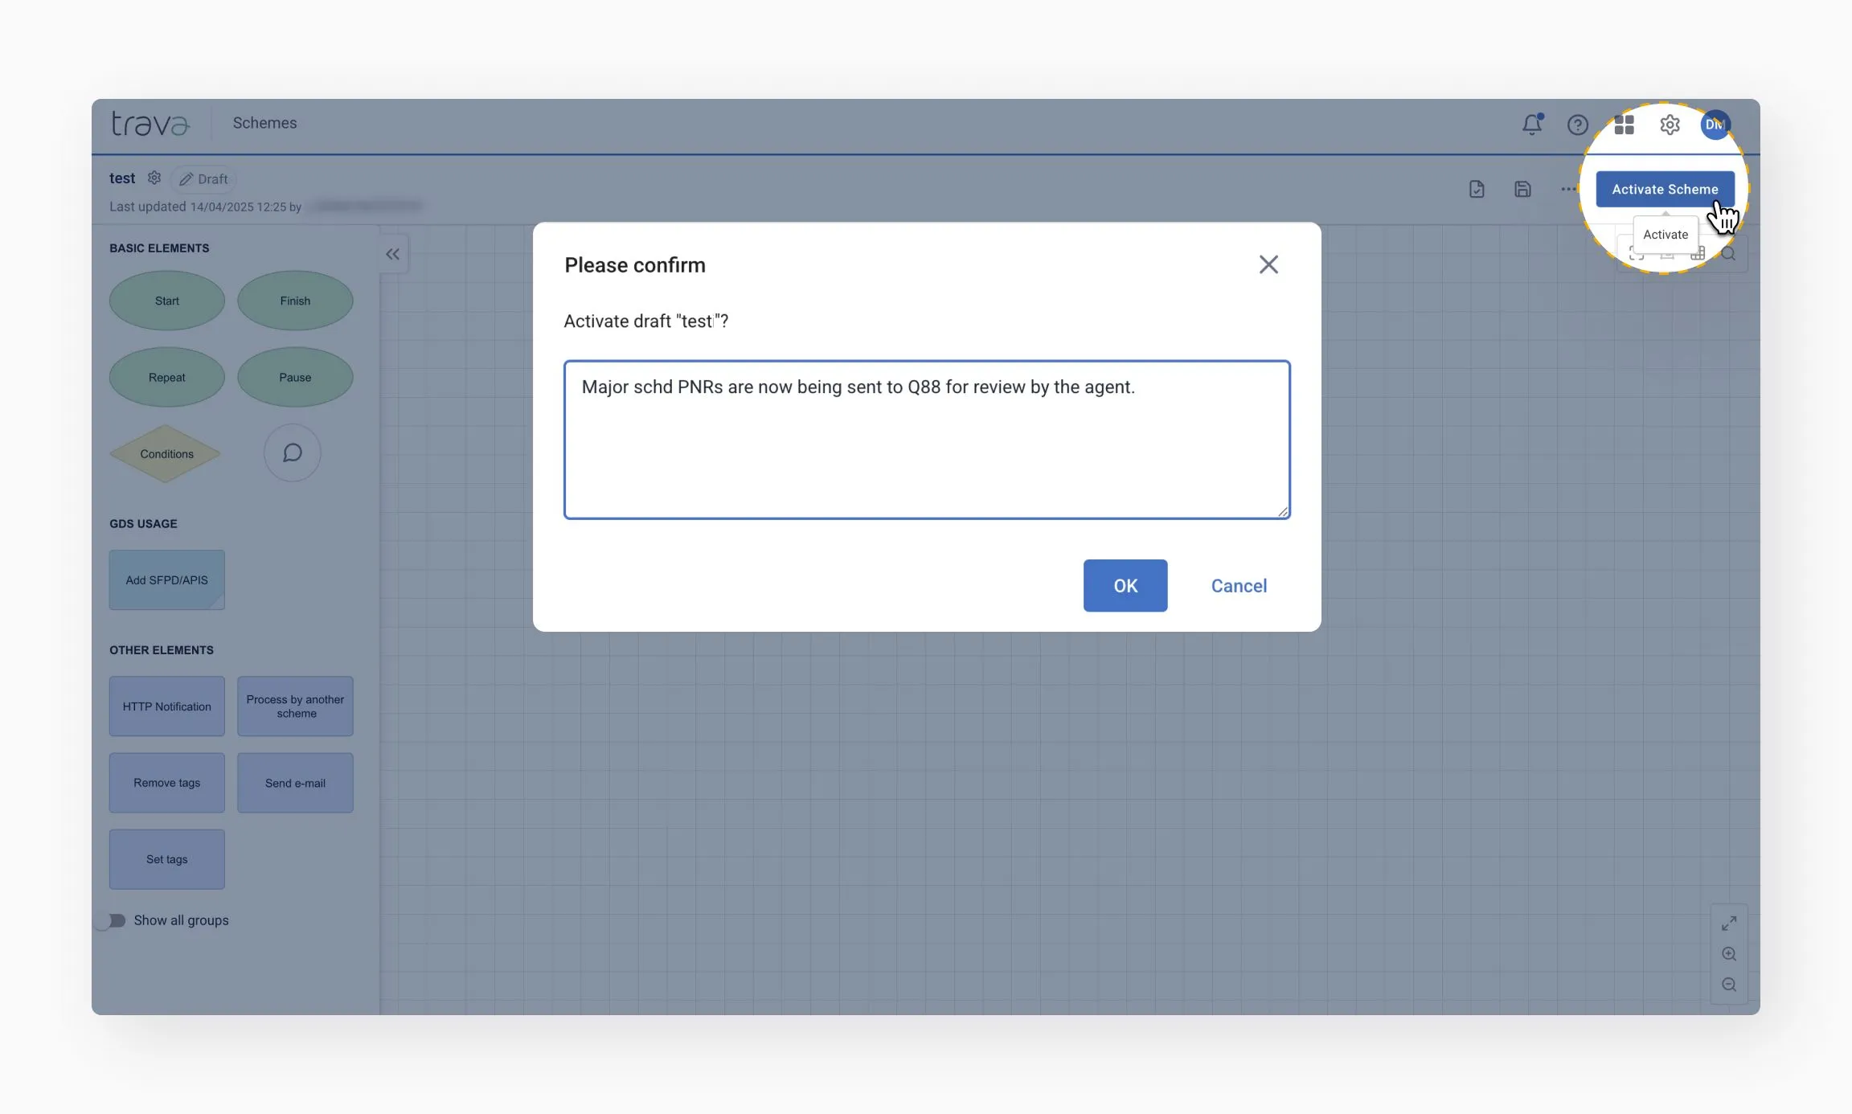The height and width of the screenshot is (1114, 1852).
Task: Click the zoom in magnifier icon
Action: tap(1729, 954)
